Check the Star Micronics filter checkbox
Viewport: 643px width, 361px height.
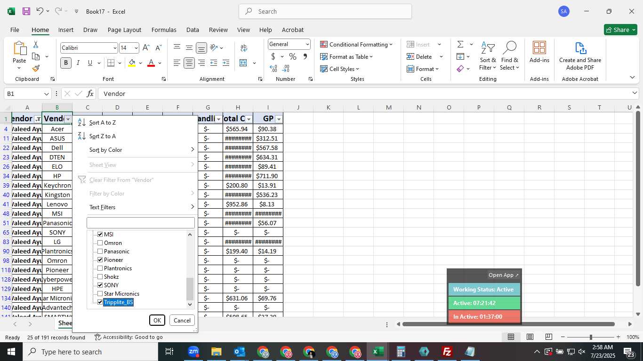[x=100, y=293]
